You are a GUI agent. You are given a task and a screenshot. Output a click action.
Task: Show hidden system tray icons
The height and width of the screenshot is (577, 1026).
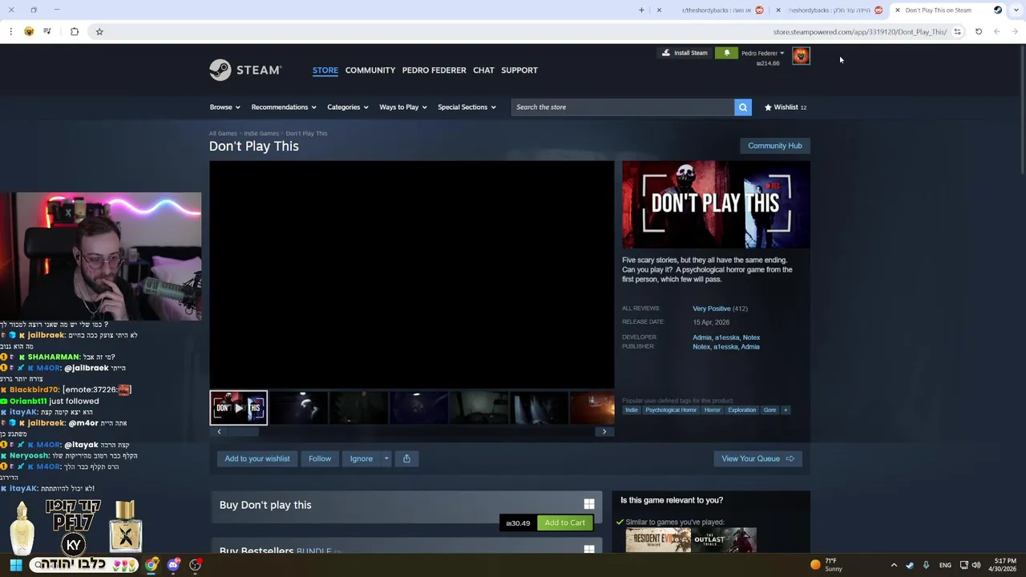(894, 565)
